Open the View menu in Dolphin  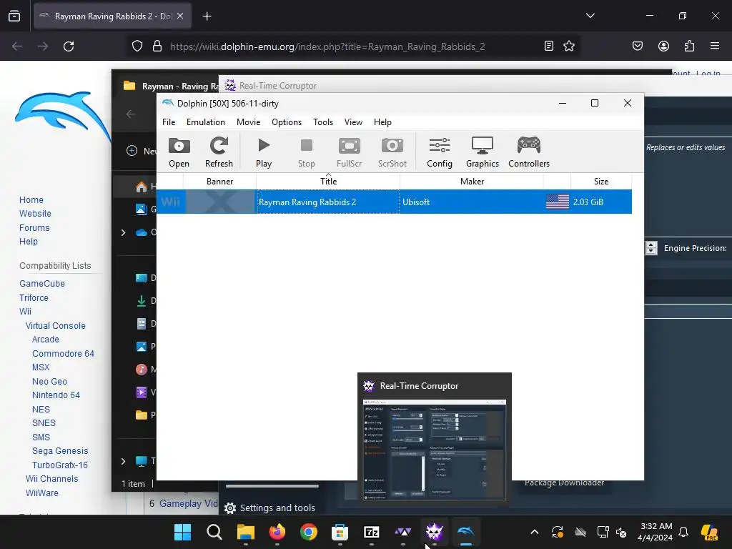click(353, 122)
